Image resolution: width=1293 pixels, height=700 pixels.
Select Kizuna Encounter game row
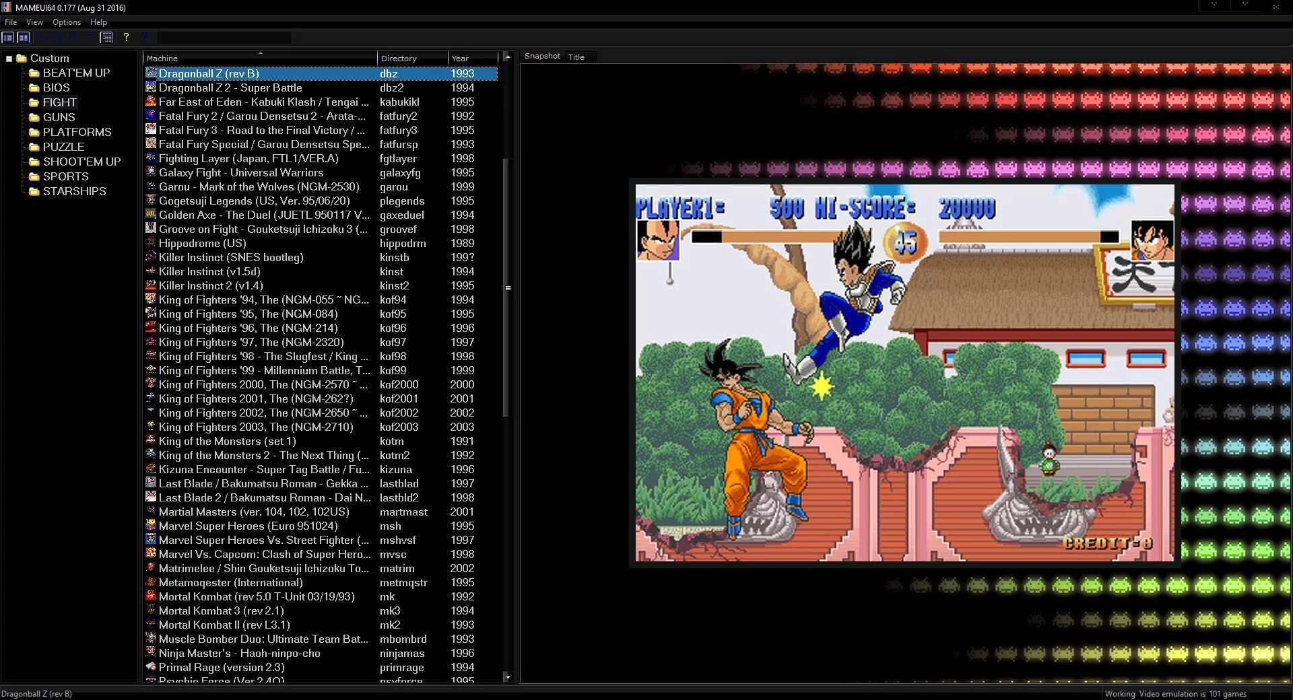click(321, 469)
